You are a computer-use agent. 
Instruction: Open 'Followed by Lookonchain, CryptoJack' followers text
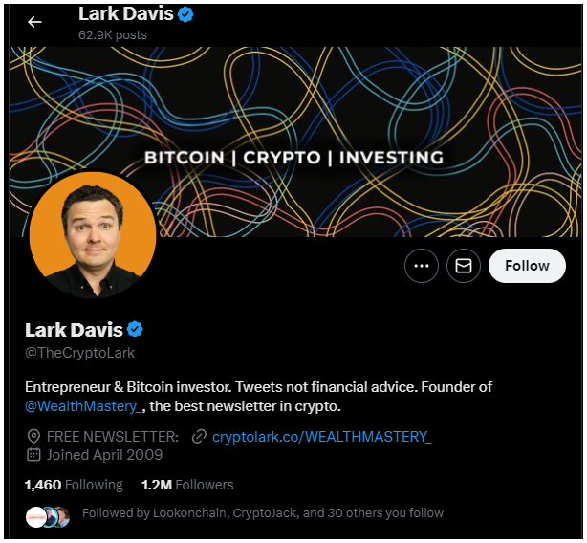click(263, 513)
